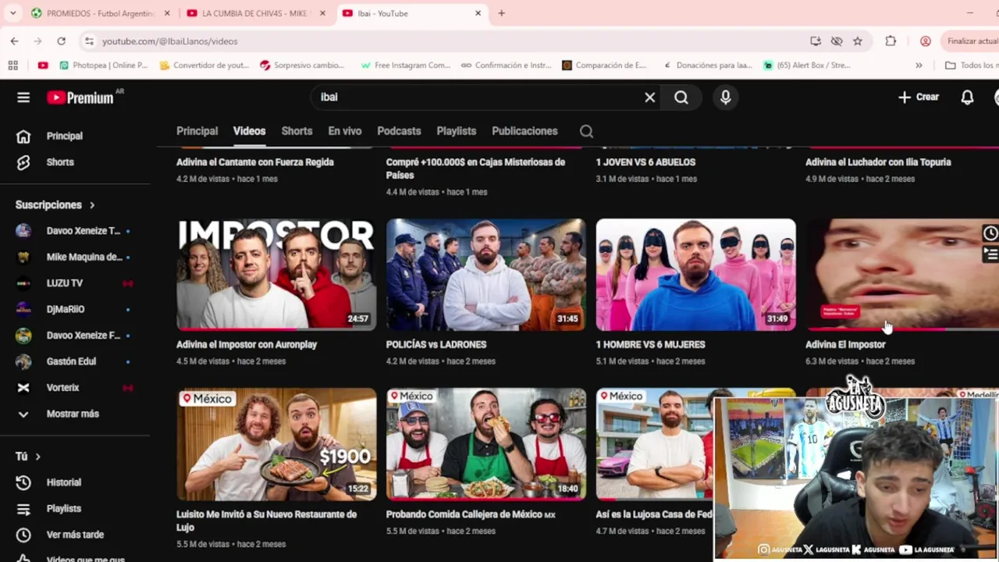This screenshot has height=562, width=999.
Task: Go back with the browser back arrow
Action: pos(15,41)
